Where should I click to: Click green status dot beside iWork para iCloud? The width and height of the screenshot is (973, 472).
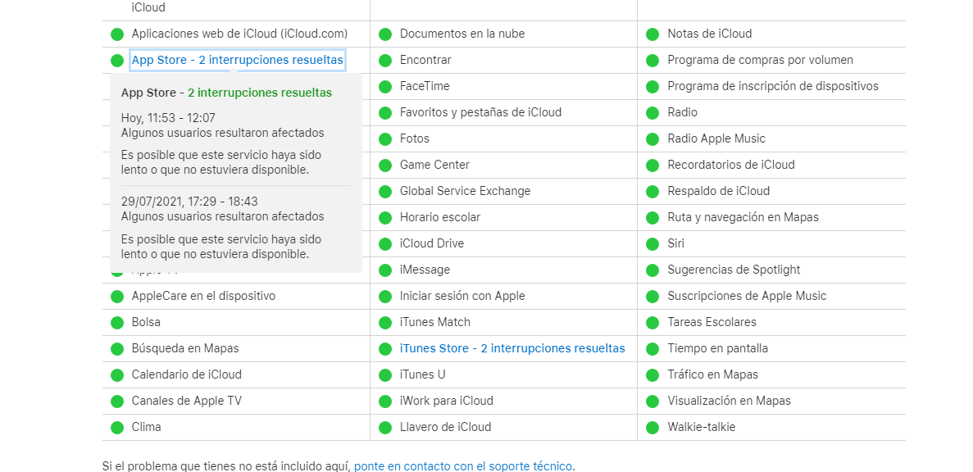click(385, 402)
